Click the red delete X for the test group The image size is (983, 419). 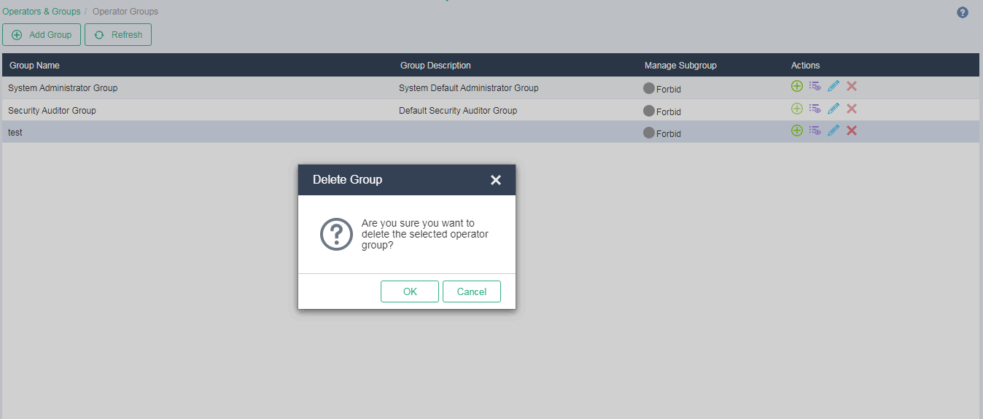tap(852, 130)
